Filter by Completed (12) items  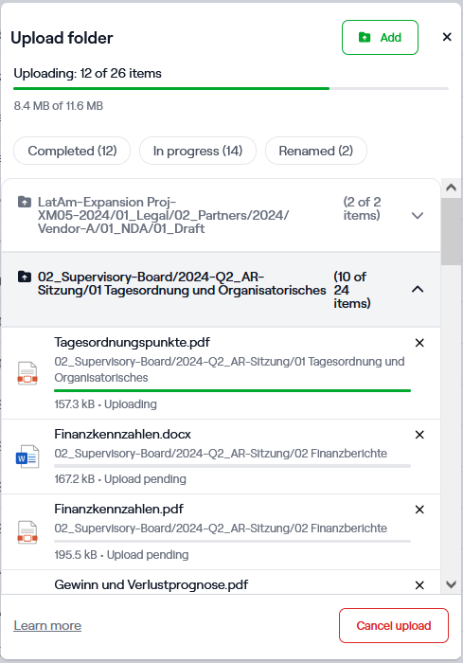click(x=72, y=151)
